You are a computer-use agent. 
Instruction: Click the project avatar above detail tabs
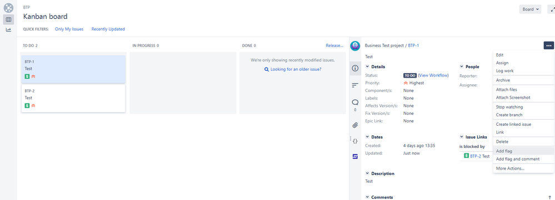355,46
